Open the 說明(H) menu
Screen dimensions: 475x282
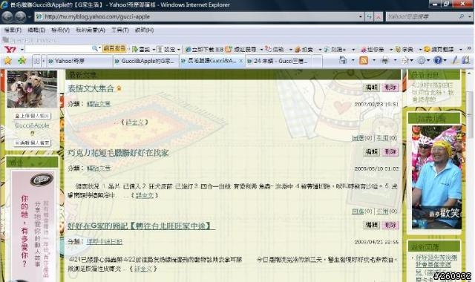click(x=144, y=30)
